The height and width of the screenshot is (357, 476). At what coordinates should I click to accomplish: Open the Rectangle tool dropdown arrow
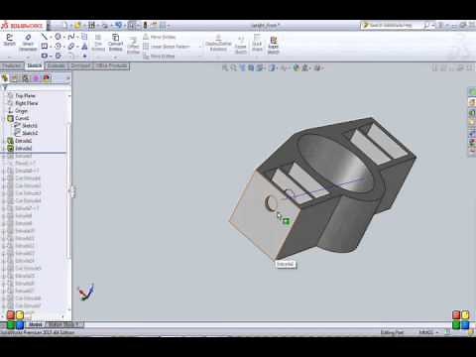point(51,47)
